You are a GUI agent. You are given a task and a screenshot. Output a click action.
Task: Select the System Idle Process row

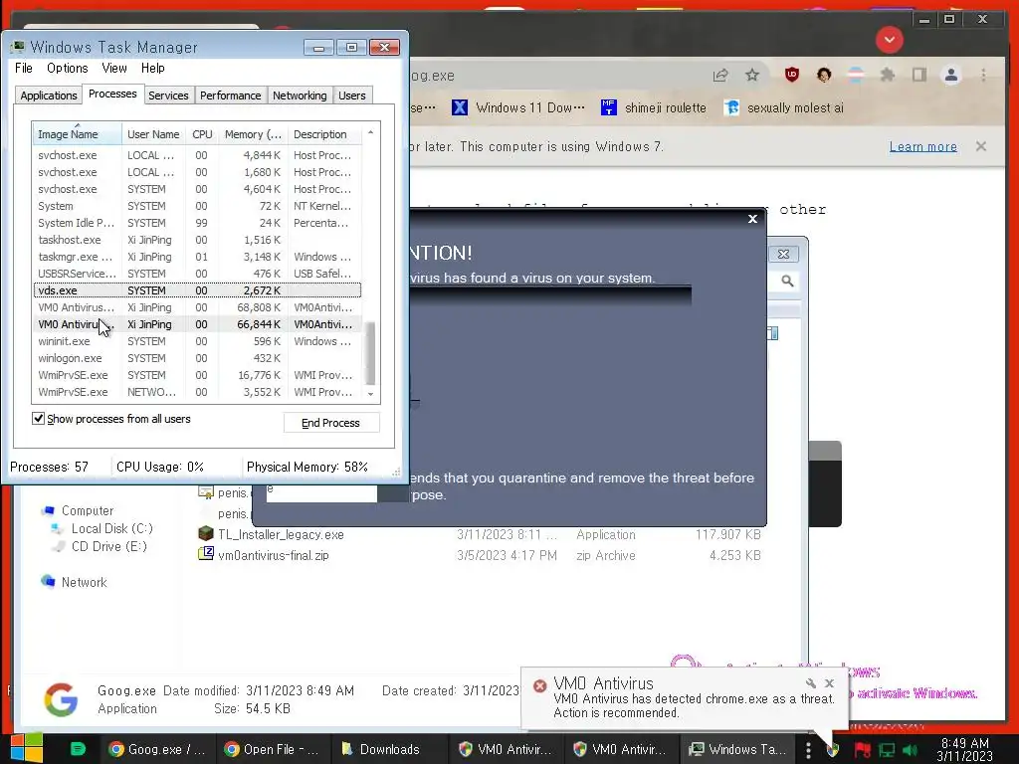coord(197,223)
